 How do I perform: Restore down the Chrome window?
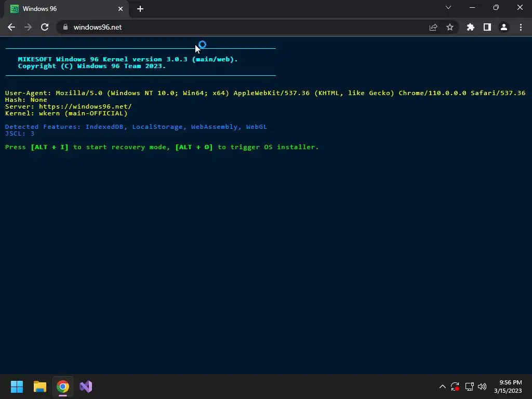point(496,7)
